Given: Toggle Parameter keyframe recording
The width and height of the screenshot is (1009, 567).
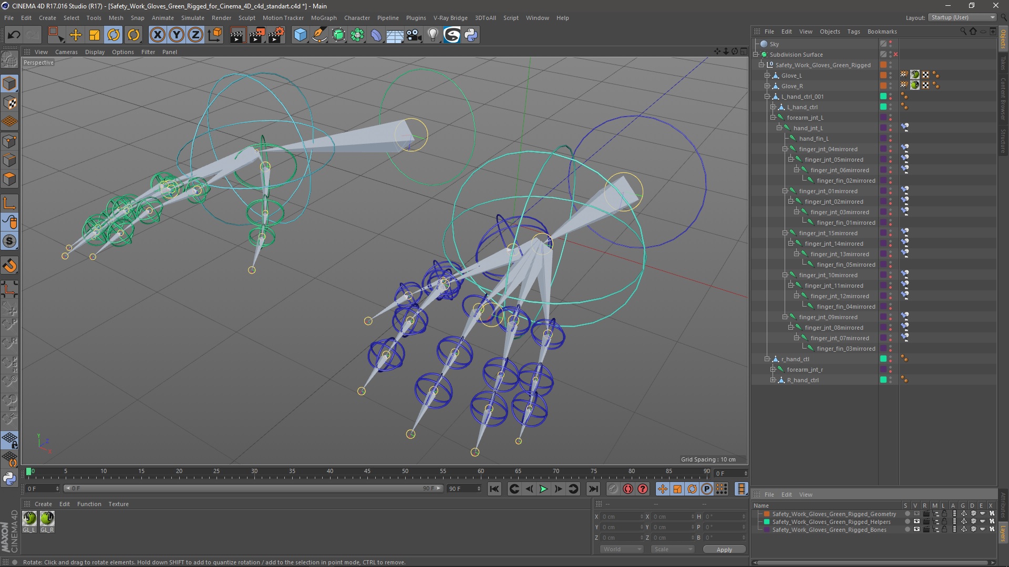Looking at the screenshot, I should pyautogui.click(x=707, y=489).
